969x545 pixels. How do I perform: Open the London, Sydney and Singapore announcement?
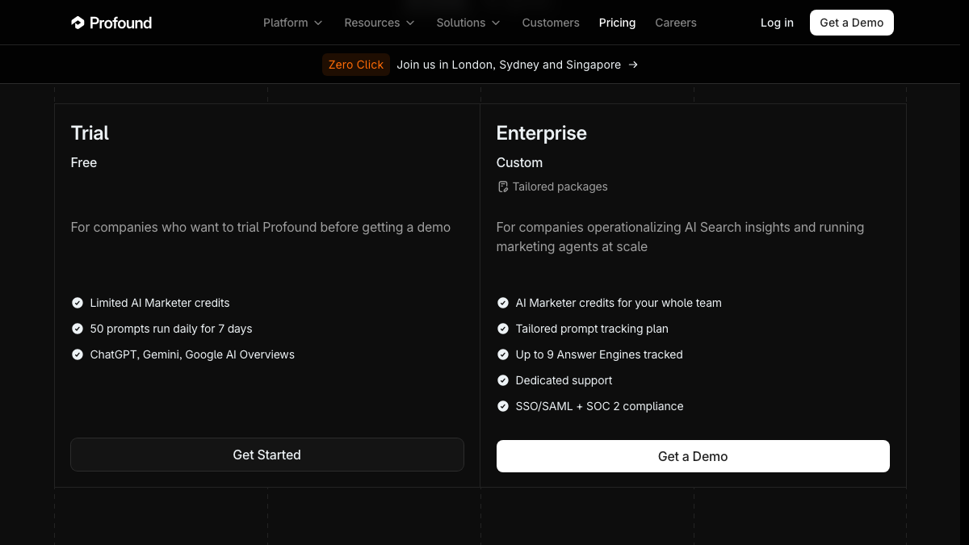click(x=509, y=65)
